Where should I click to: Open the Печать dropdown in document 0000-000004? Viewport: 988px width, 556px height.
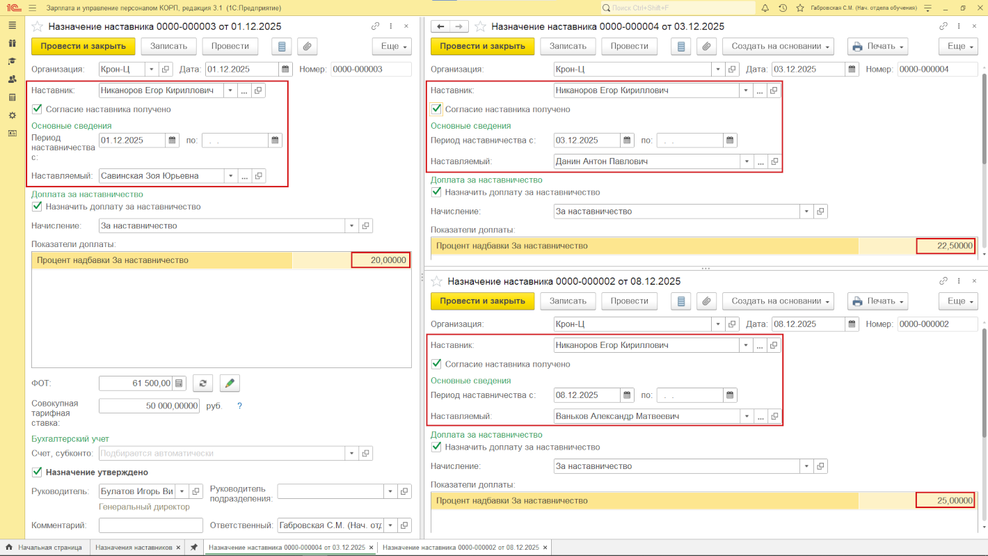878,47
